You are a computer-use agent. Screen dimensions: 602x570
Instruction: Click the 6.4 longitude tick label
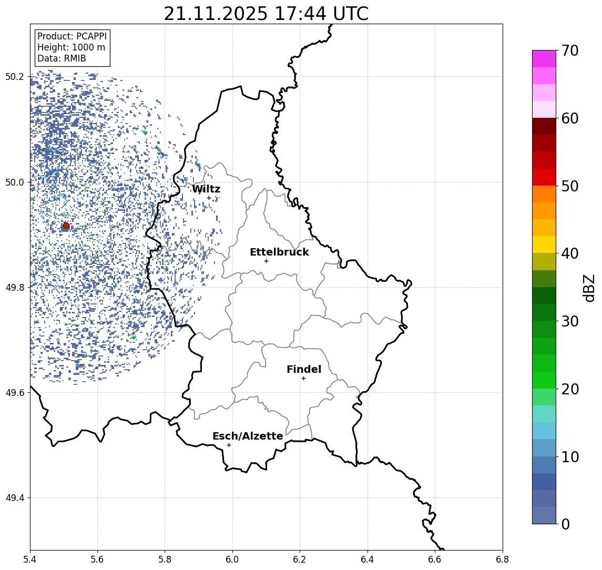click(368, 559)
